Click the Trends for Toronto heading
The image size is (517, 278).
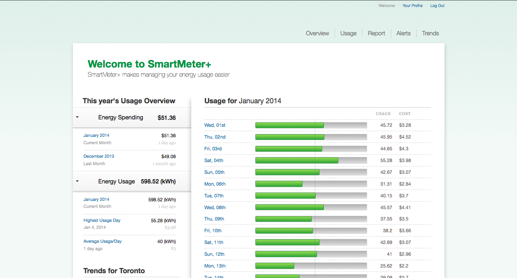pos(114,271)
